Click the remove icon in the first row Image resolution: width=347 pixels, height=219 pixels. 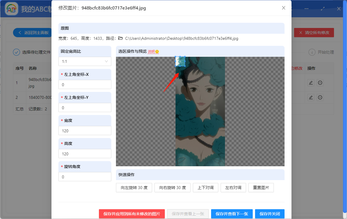click(320, 83)
